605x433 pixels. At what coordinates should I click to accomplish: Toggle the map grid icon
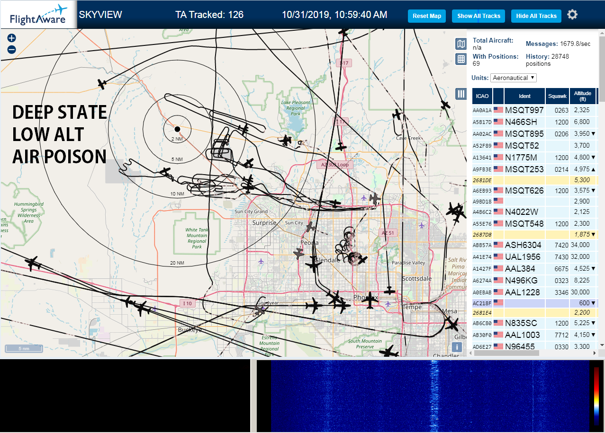[461, 59]
